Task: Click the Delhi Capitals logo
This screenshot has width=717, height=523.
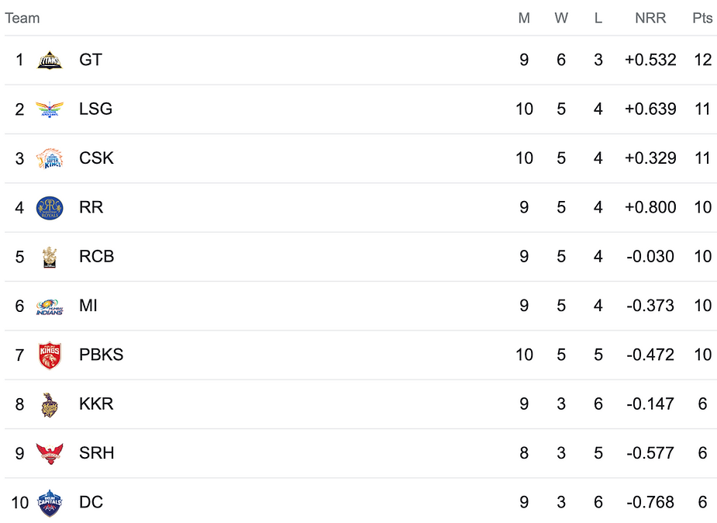Action: pyautogui.click(x=50, y=503)
